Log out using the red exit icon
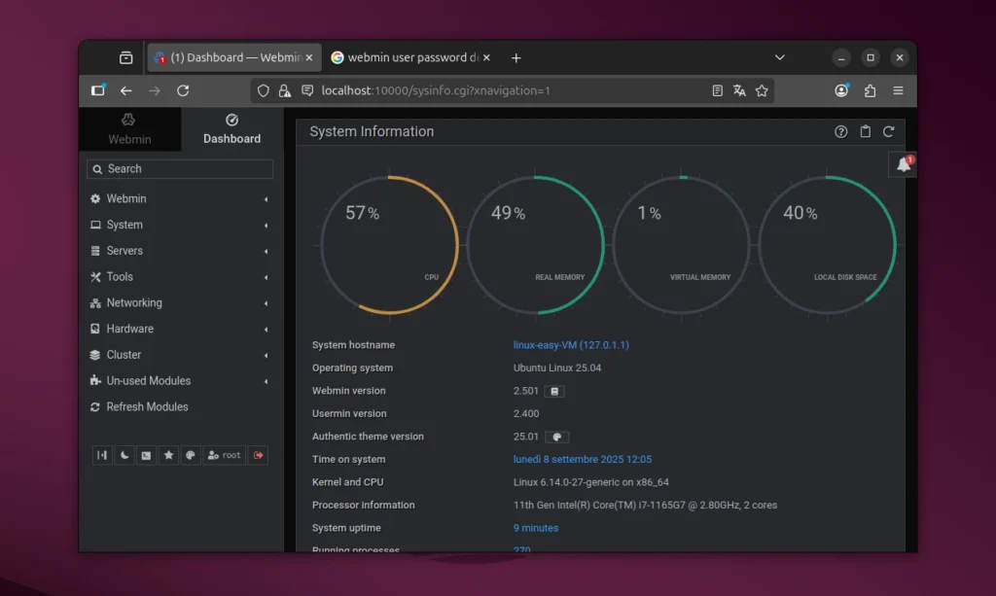996x596 pixels. (257, 454)
